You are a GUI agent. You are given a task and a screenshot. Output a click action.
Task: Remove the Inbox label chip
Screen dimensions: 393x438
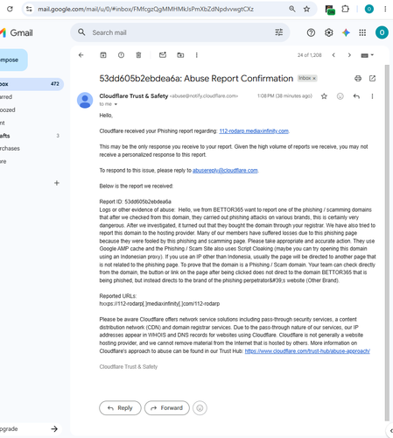click(x=314, y=78)
